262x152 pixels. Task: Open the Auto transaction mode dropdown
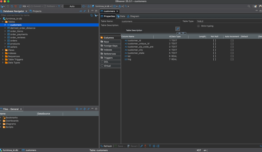[72, 6]
